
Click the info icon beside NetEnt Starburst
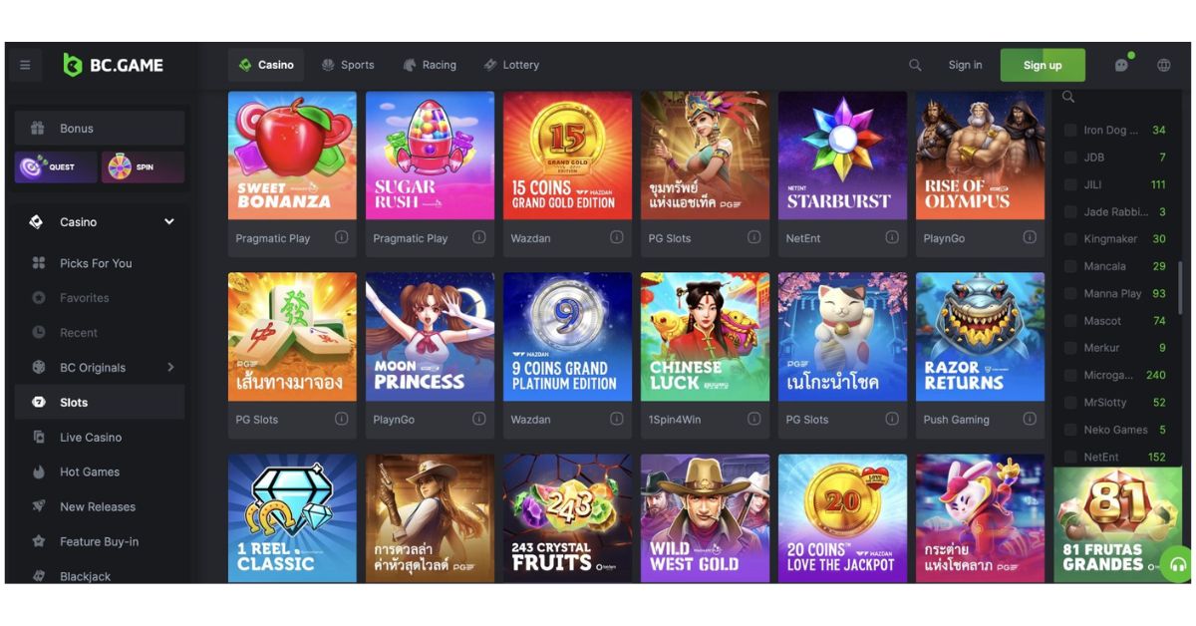[x=891, y=237]
